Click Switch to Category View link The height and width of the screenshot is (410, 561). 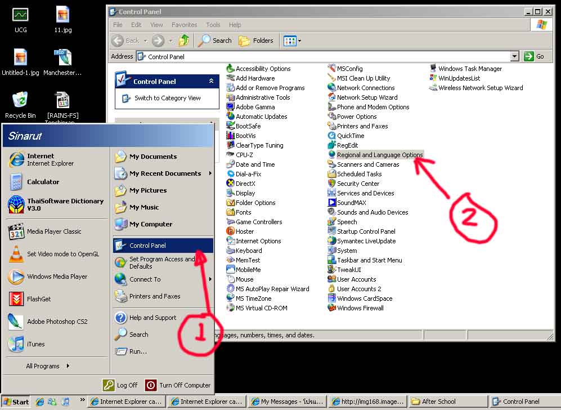[x=168, y=98]
